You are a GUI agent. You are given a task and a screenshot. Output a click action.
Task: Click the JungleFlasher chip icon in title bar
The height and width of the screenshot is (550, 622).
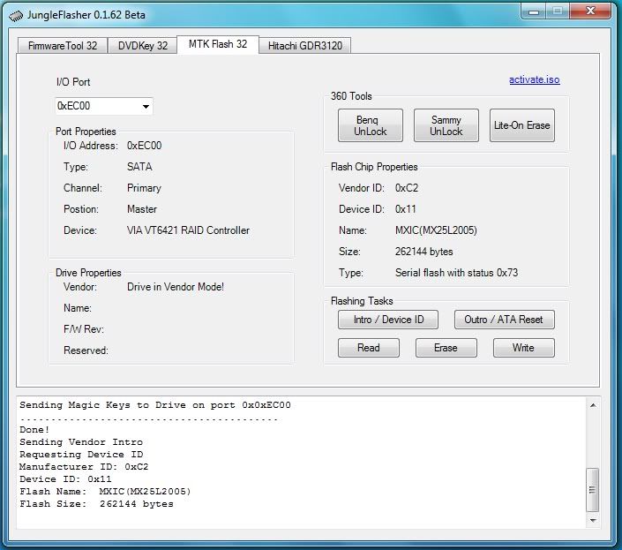click(16, 16)
